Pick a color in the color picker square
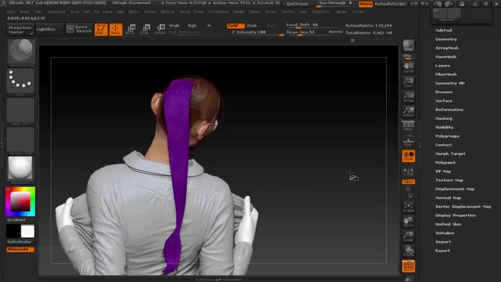This screenshot has width=501, height=282. point(20,202)
